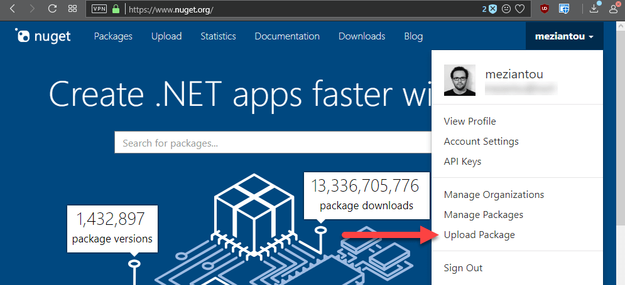Collapse the meziantou account dropdown
Image resolution: width=625 pixels, height=285 pixels.
(x=563, y=36)
